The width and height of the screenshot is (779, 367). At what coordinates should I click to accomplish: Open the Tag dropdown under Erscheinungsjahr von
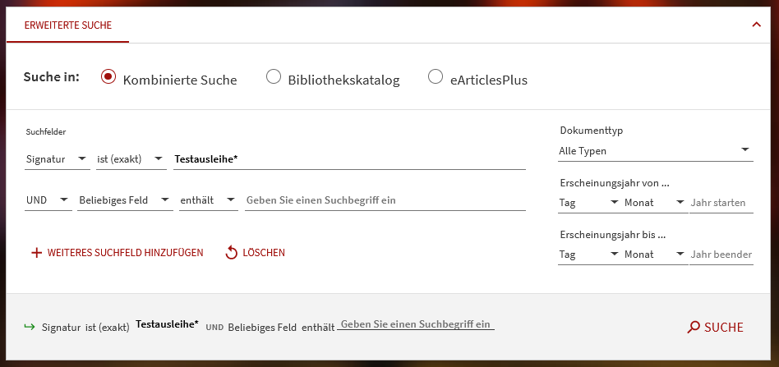(x=588, y=202)
